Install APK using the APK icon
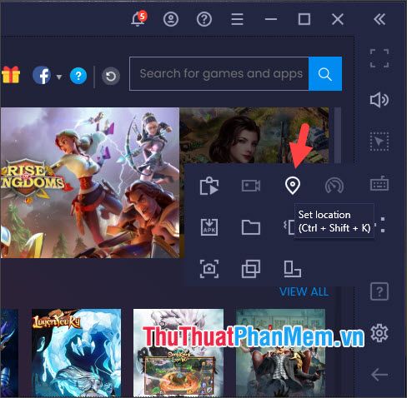 [209, 227]
